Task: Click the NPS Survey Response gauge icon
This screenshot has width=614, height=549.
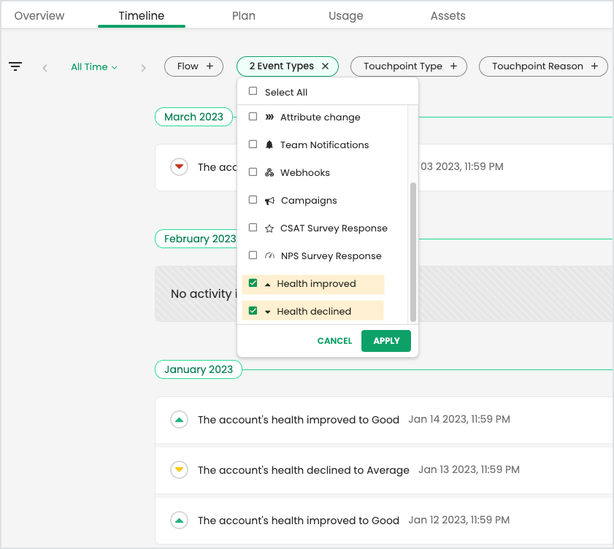Action: [269, 256]
